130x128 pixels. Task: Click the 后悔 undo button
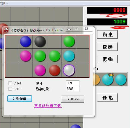107,59
